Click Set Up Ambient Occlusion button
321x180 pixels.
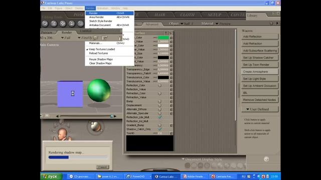(260, 86)
